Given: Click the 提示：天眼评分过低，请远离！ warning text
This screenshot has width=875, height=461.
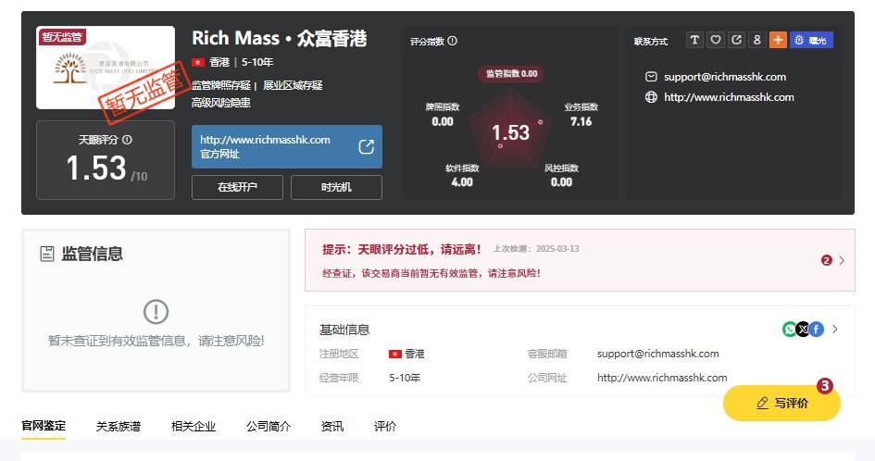Looking at the screenshot, I should [x=402, y=249].
